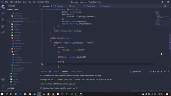Create a new terminal with plus icon
This screenshot has height=96, width=171.
coord(153,71)
